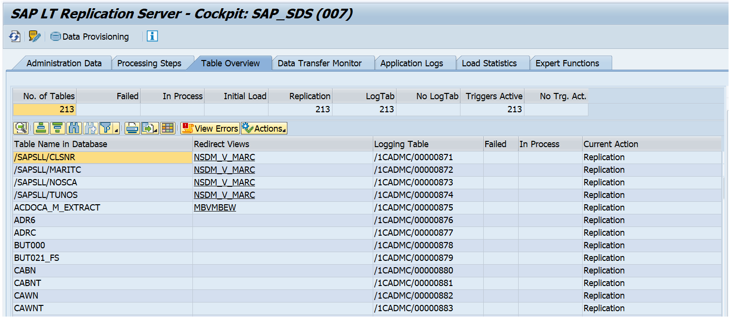Switch to the Data Transfer Monitor tab
The image size is (729, 317).
point(323,62)
